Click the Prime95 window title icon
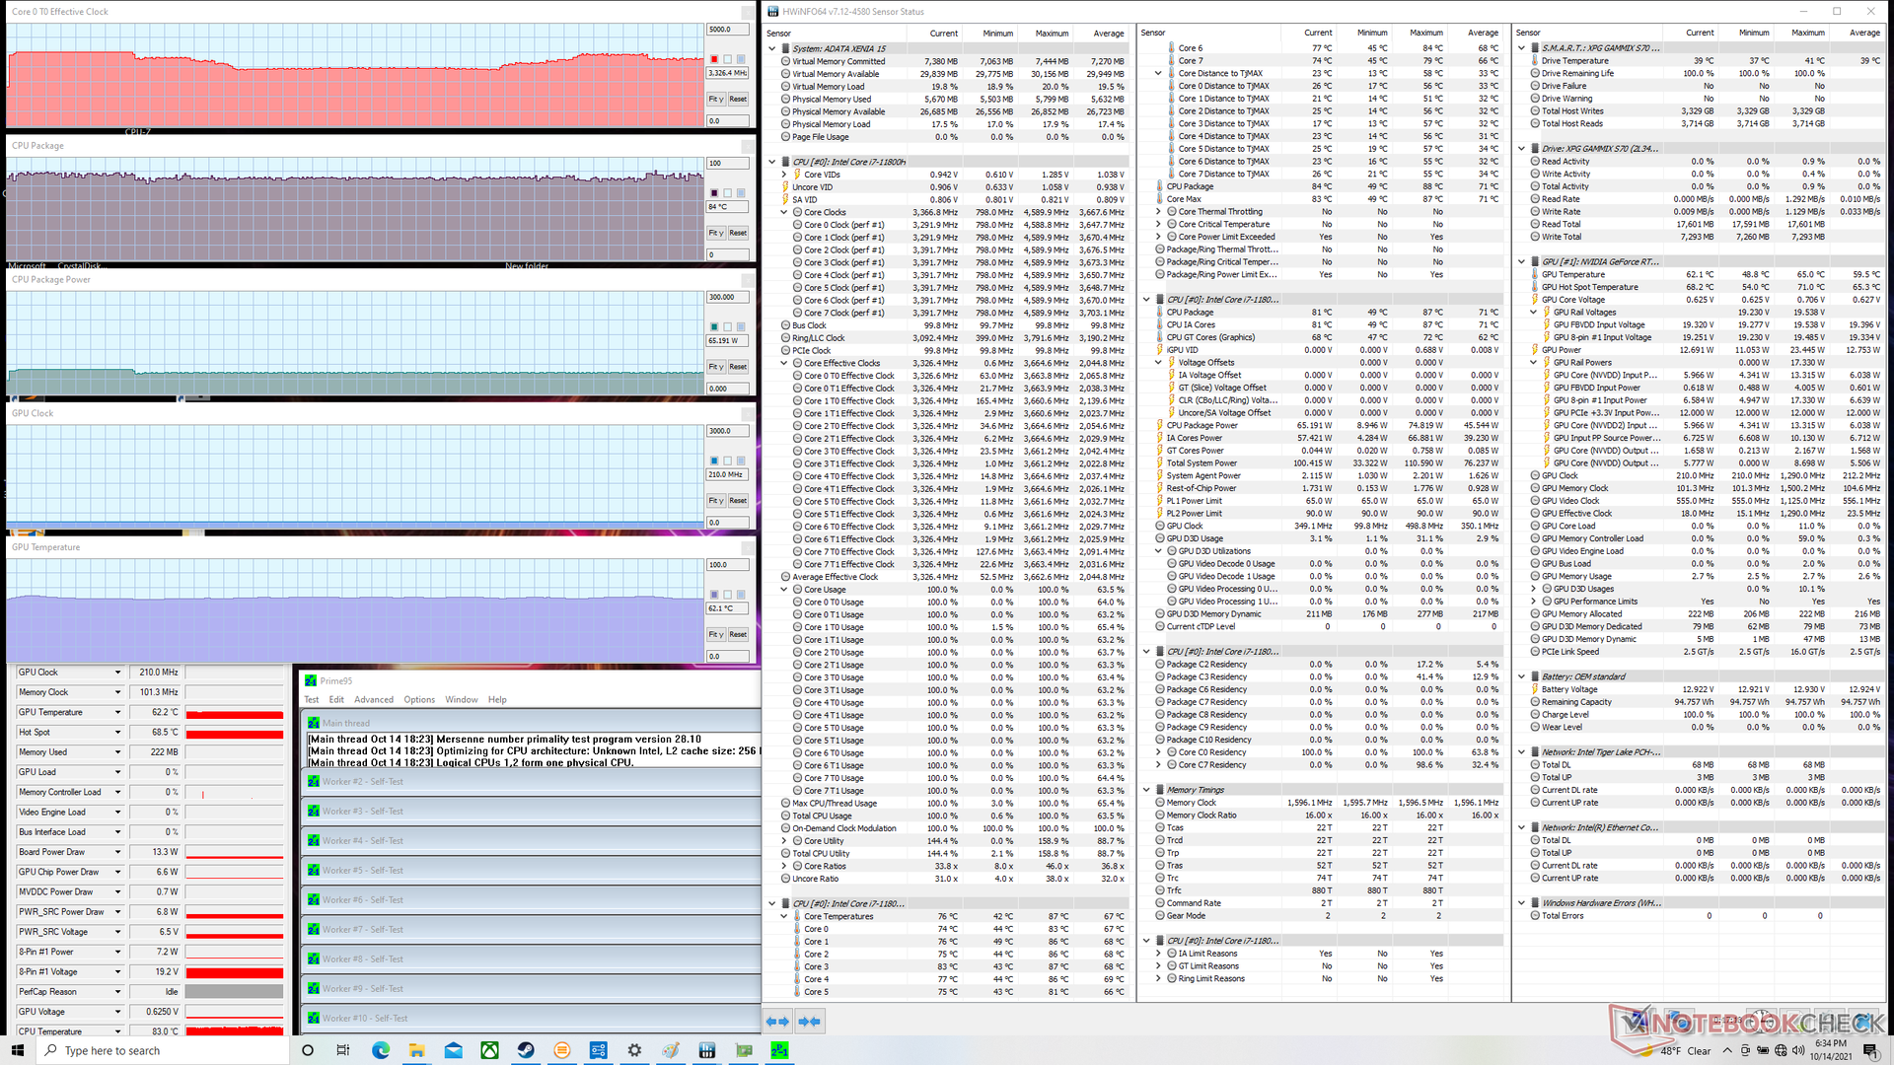The width and height of the screenshot is (1894, 1065). [x=311, y=680]
